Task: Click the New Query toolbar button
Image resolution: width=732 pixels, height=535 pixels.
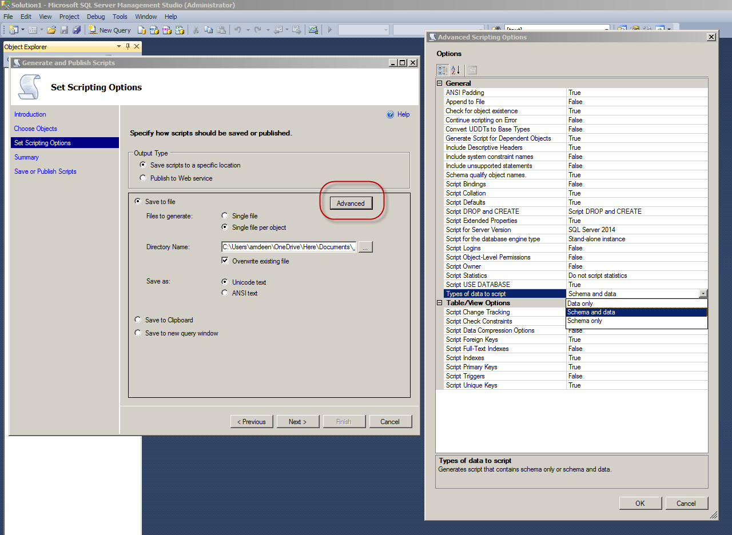Action: pyautogui.click(x=109, y=30)
